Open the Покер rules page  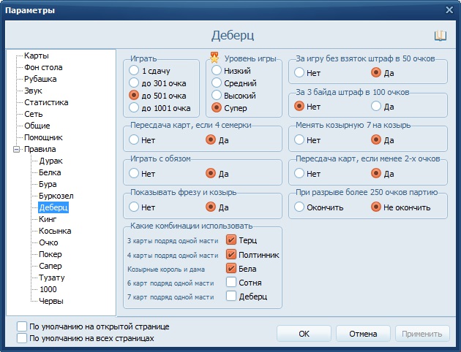pyautogui.click(x=50, y=254)
